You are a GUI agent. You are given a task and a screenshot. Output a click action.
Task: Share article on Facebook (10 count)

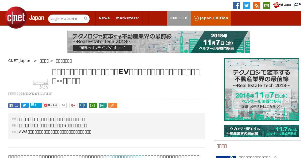point(14,105)
